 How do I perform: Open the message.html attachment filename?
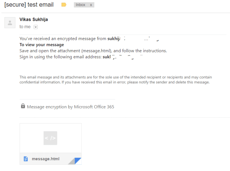(46, 159)
